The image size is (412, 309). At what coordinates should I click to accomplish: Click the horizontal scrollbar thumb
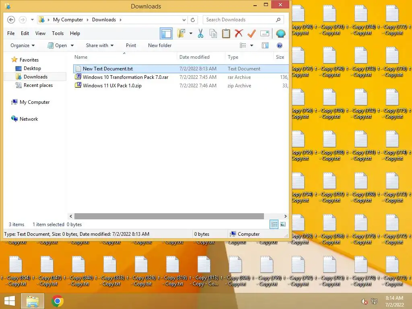(x=169, y=216)
